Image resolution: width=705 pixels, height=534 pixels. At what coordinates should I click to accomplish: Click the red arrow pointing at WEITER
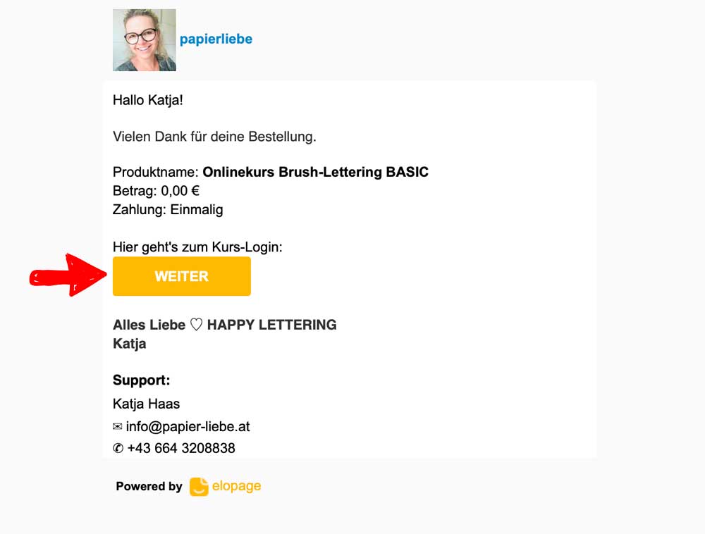[68, 275]
